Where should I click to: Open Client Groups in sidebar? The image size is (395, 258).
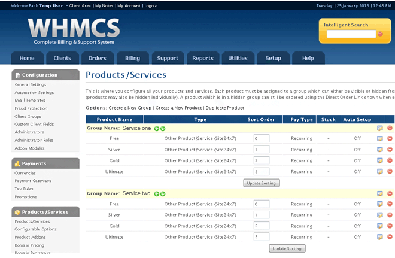tap(28, 116)
